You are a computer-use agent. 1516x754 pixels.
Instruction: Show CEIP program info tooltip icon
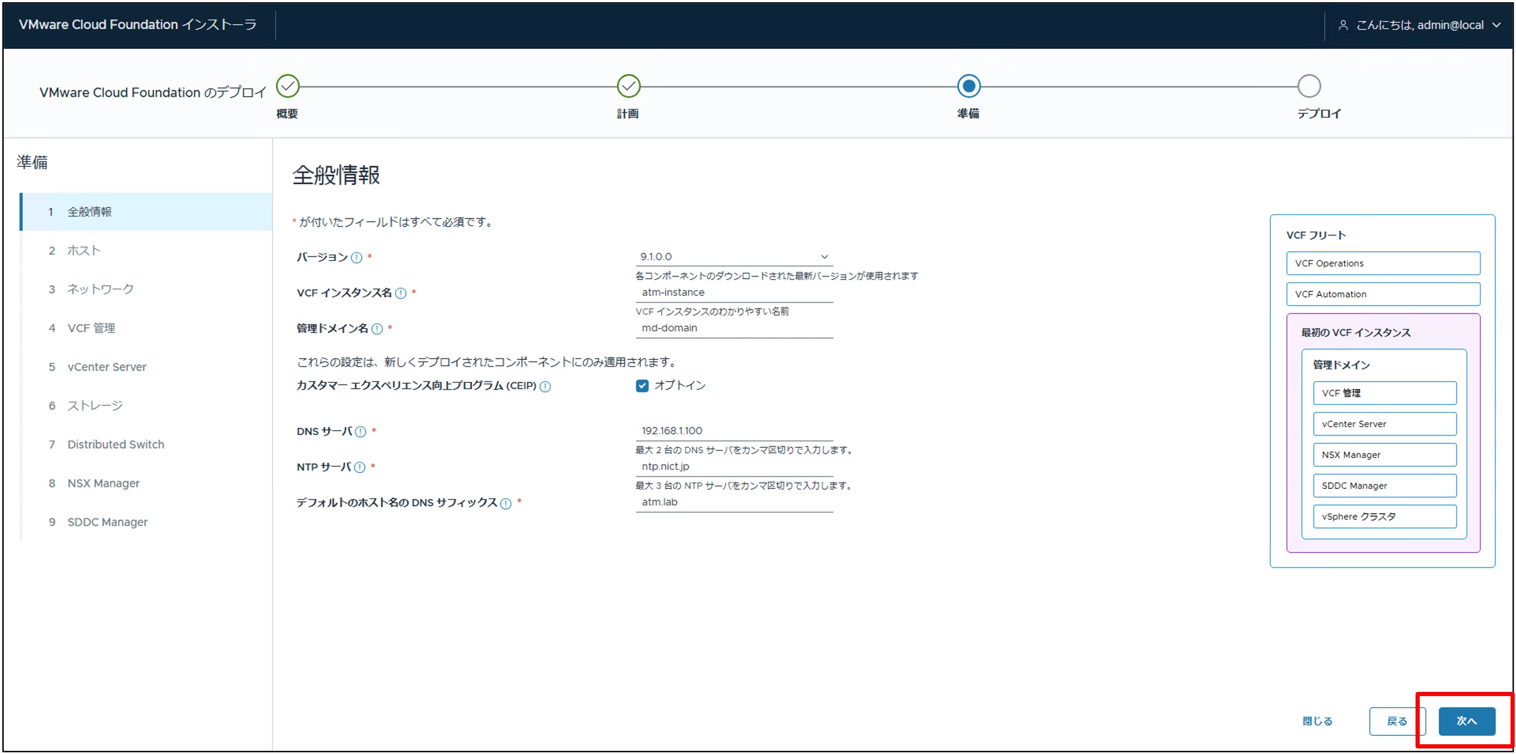[x=545, y=387]
